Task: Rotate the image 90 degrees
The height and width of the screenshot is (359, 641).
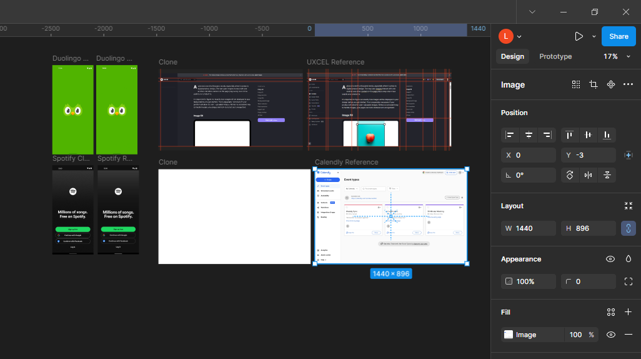Action: coord(570,175)
